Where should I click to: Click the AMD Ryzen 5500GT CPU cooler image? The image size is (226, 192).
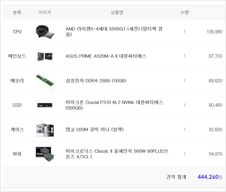coord(45,32)
